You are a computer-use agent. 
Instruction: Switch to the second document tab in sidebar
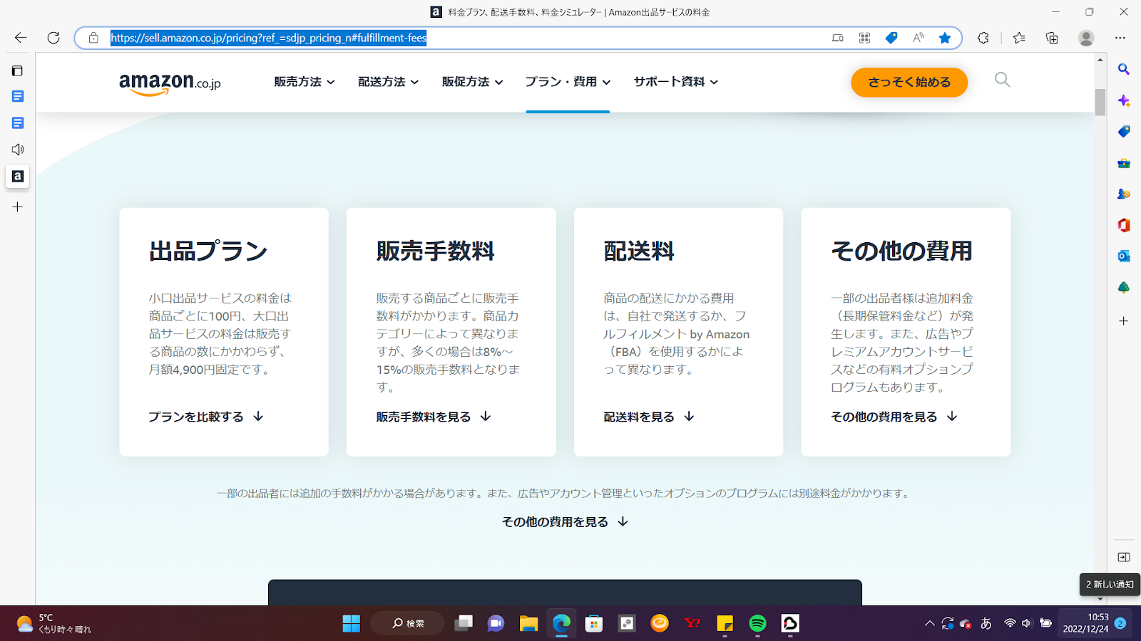[x=18, y=123]
